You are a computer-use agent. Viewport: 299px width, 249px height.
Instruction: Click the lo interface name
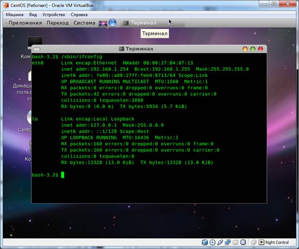point(35,119)
